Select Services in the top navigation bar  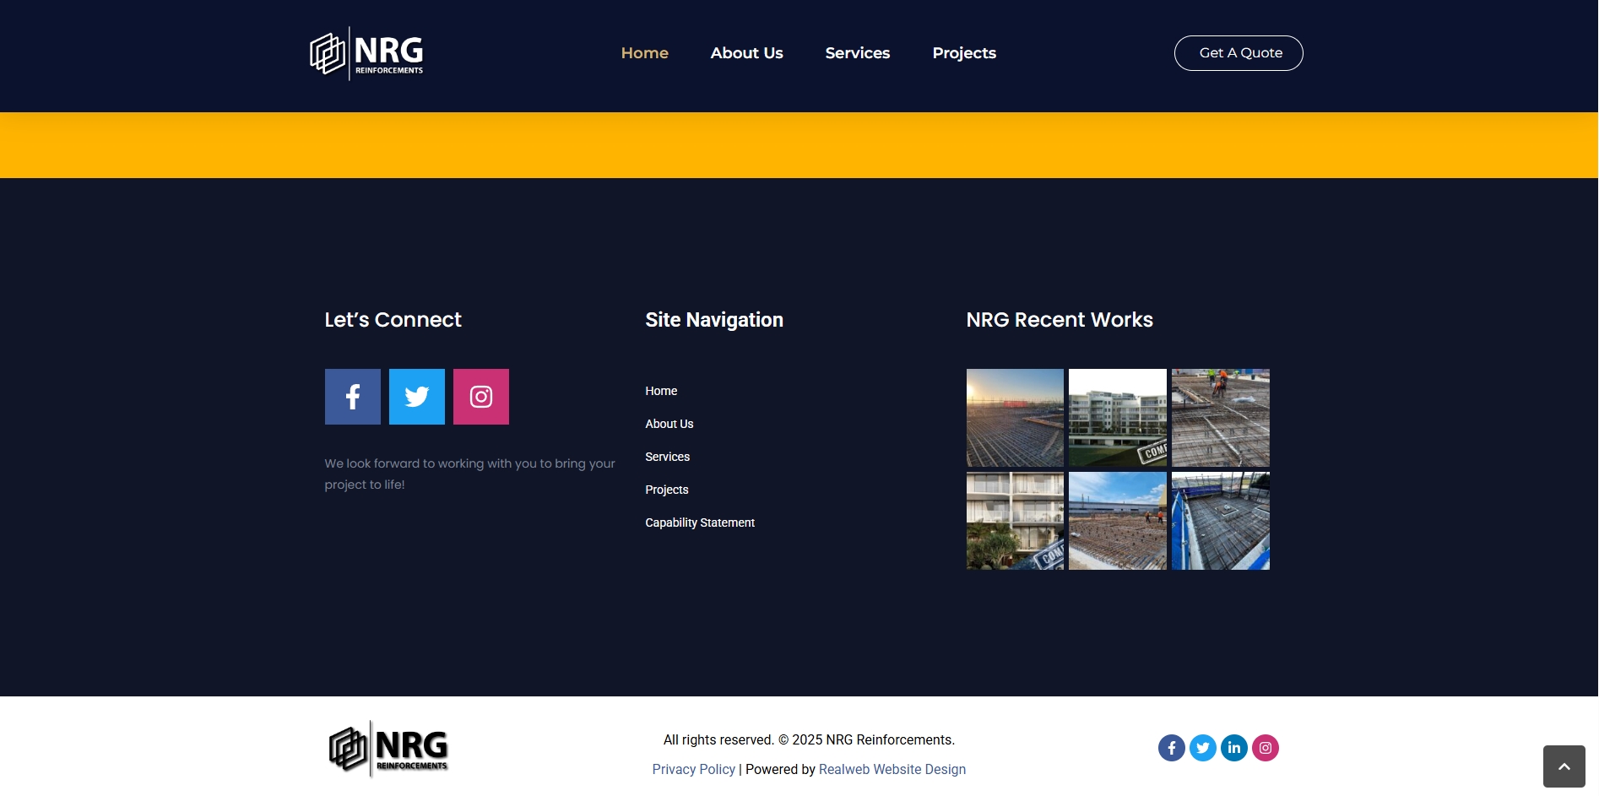point(857,53)
